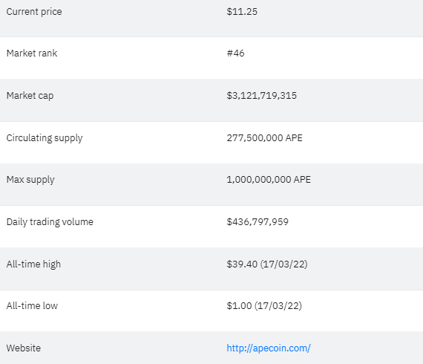Click the Market cap label
This screenshot has width=423, height=364.
30,96
